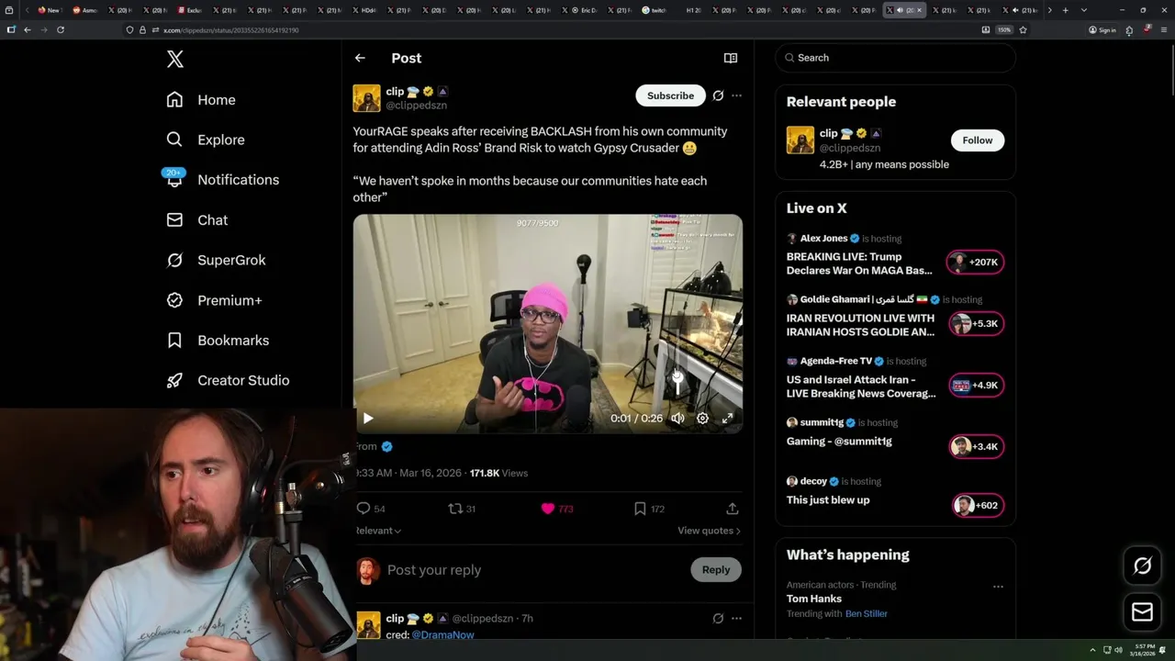Open SuperGrok in the sidebar

[x=215, y=260]
